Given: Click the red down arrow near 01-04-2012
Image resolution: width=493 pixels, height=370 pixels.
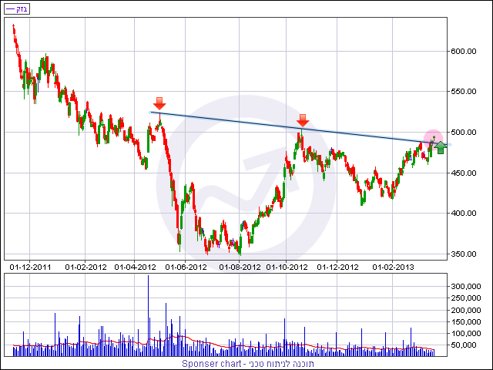Looking at the screenshot, I should 159,103.
